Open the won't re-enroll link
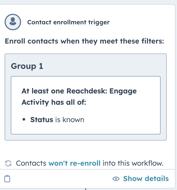177x190 pixels. point(74,163)
